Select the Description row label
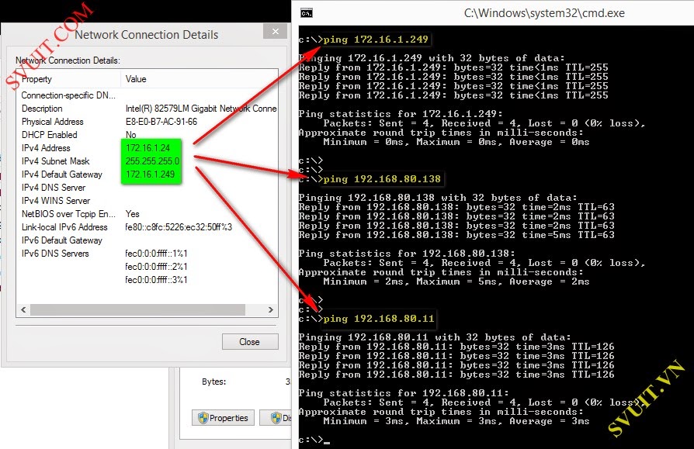Viewport: 694px width, 449px height. [42, 109]
